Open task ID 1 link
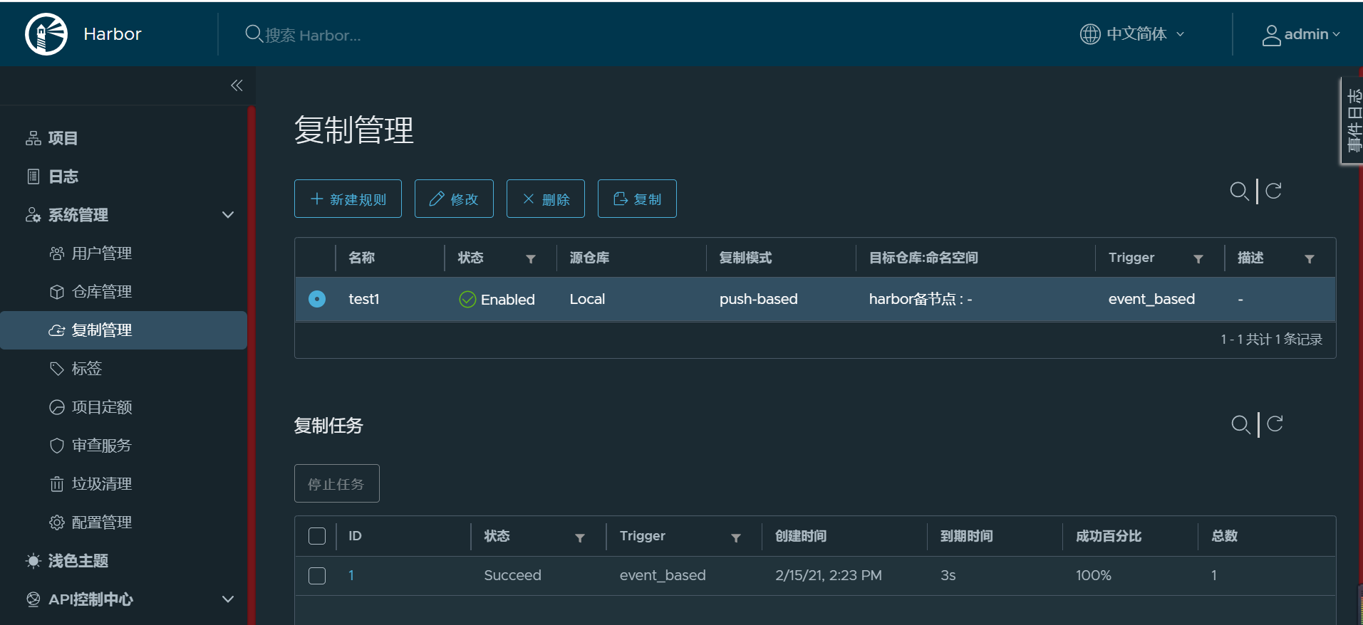Screen dimensions: 1363x625 click(351, 575)
